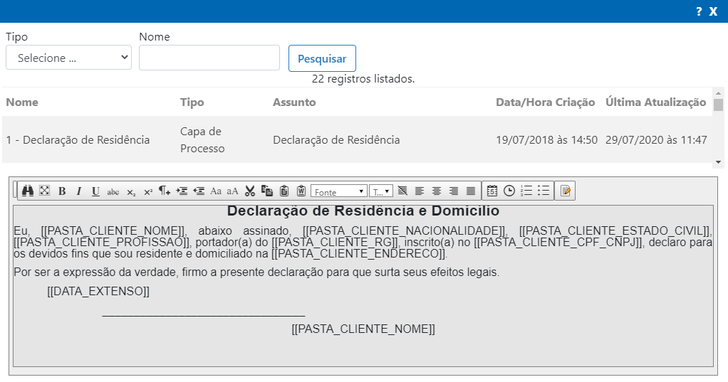The width and height of the screenshot is (728, 382).
Task: Toggle underline formatting
Action: 95,191
